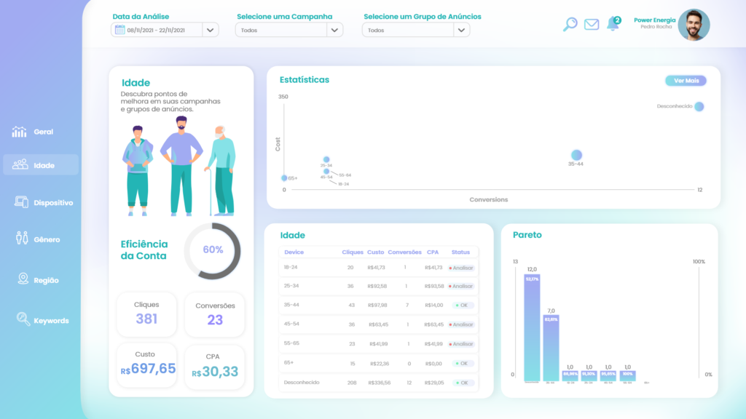Screen dimensions: 746x419
Task: Click the Analisar status on 55-65 row
Action: [x=461, y=344]
